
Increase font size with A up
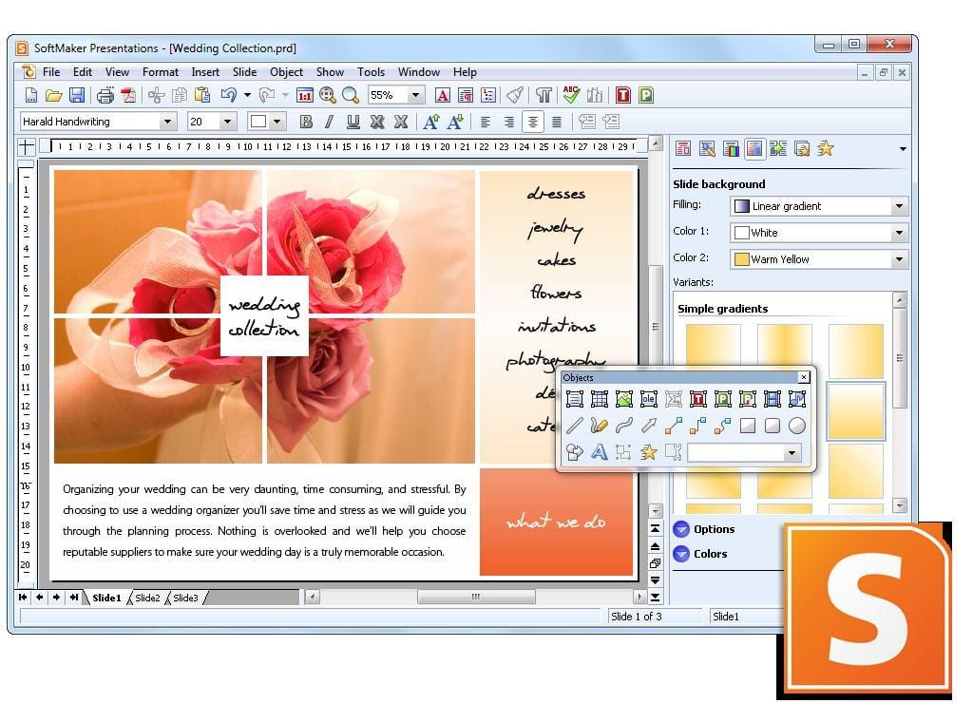pos(431,123)
